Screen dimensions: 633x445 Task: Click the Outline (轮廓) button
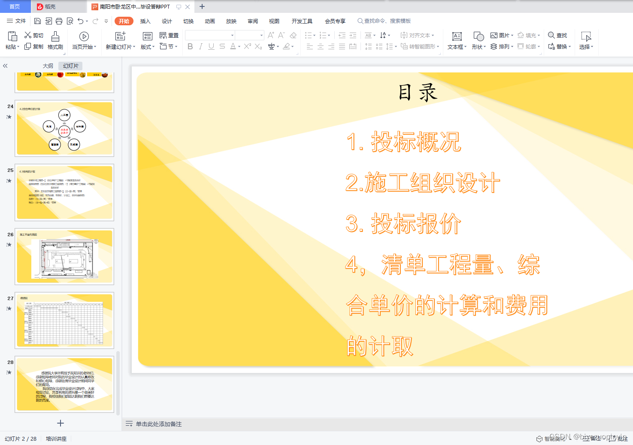tap(529, 46)
